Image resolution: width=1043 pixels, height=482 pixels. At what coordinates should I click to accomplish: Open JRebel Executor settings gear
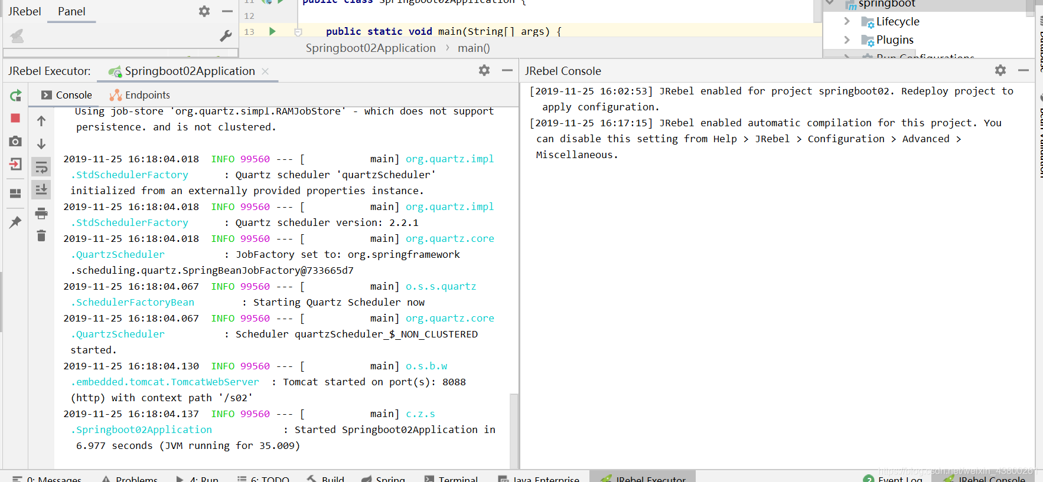[x=484, y=70]
